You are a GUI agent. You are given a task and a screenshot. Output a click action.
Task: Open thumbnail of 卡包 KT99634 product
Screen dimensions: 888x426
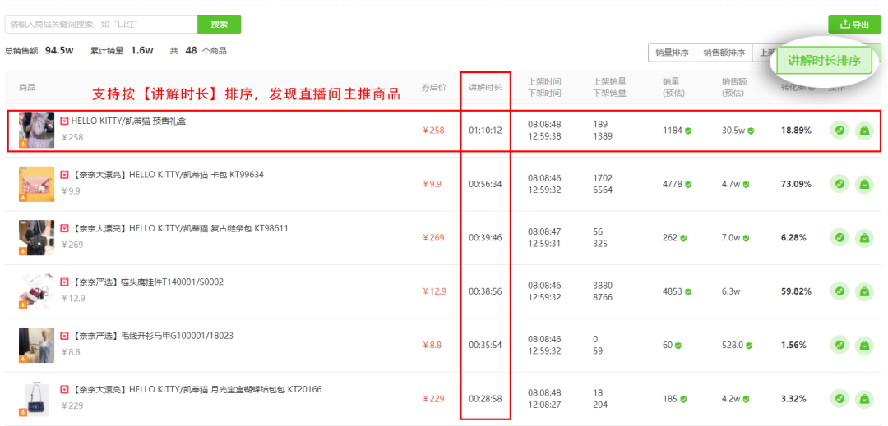pos(37,184)
